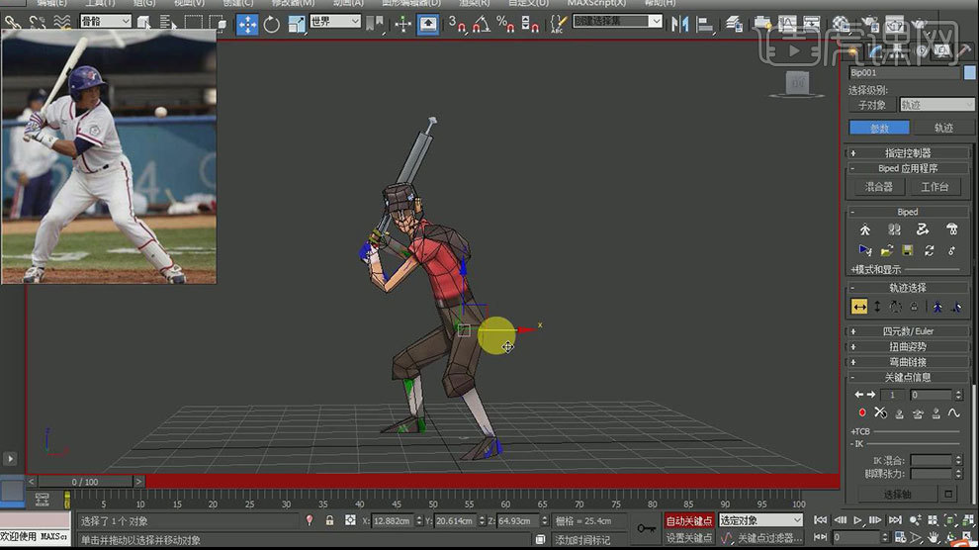Choose the Rectangular Selection Region icon
Image resolution: width=979 pixels, height=550 pixels.
193,23
